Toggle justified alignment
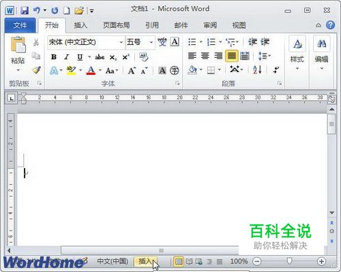 point(232,56)
